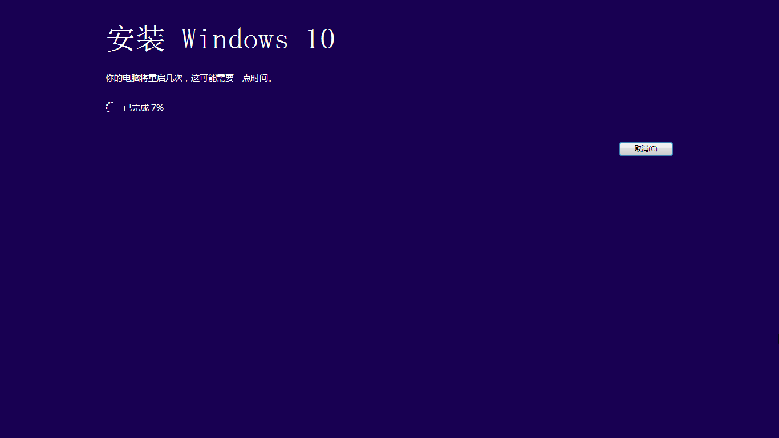
Task: Click the 安 character in the title
Action: (121, 39)
